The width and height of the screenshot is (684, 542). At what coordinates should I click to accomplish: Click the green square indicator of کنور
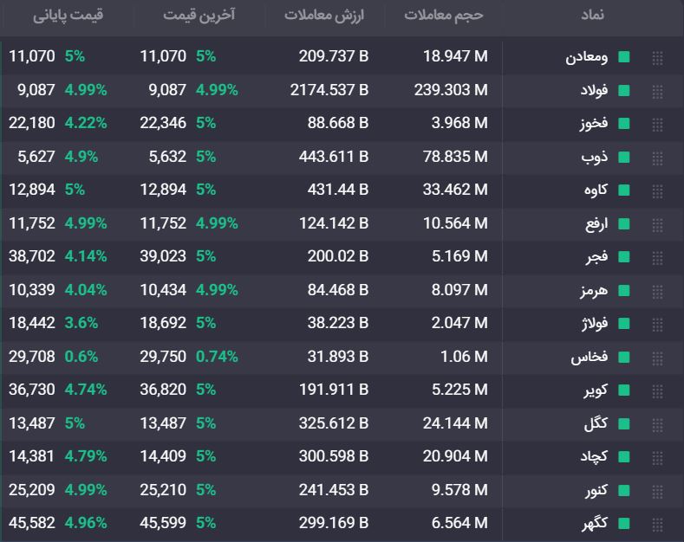tap(624, 490)
